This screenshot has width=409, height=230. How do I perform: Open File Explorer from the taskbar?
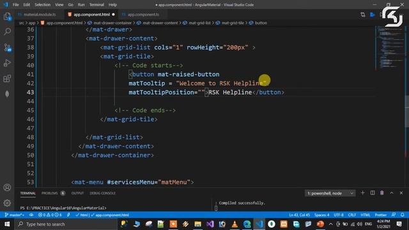(x=197, y=224)
